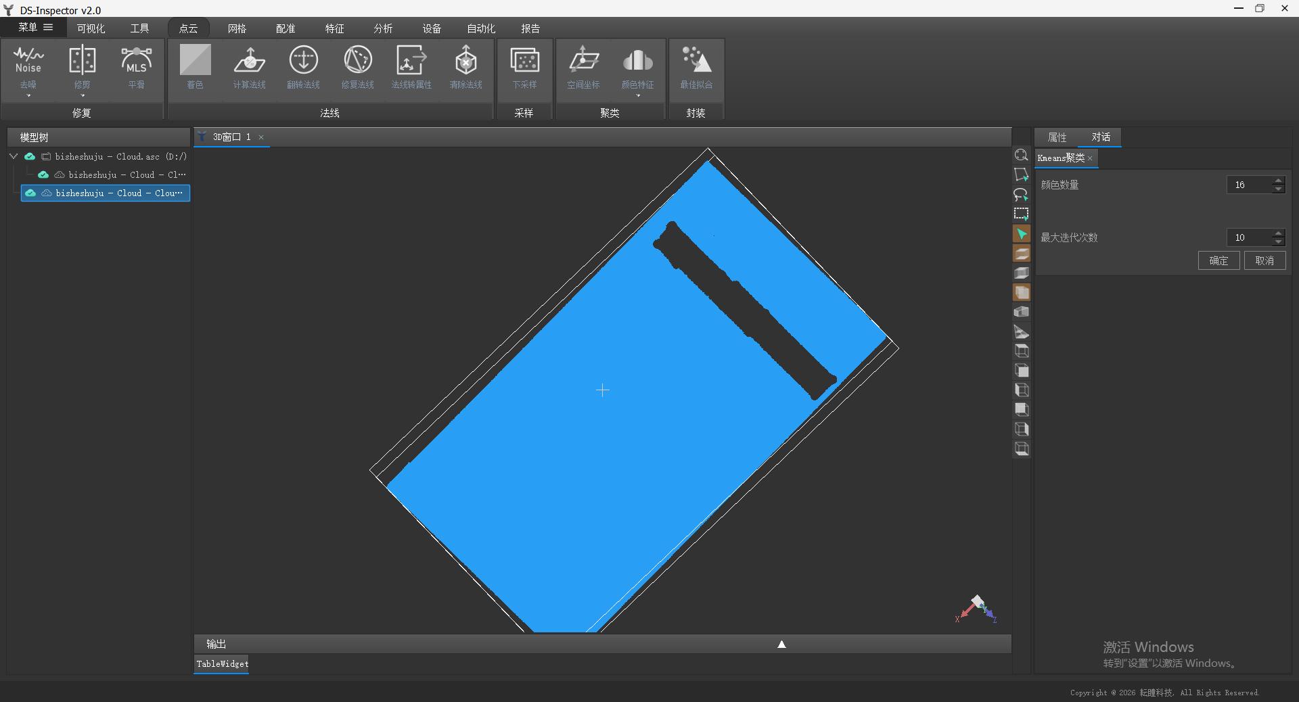Open dropdown arrow under 修剪
Screen dimensions: 1299x702
82,96
